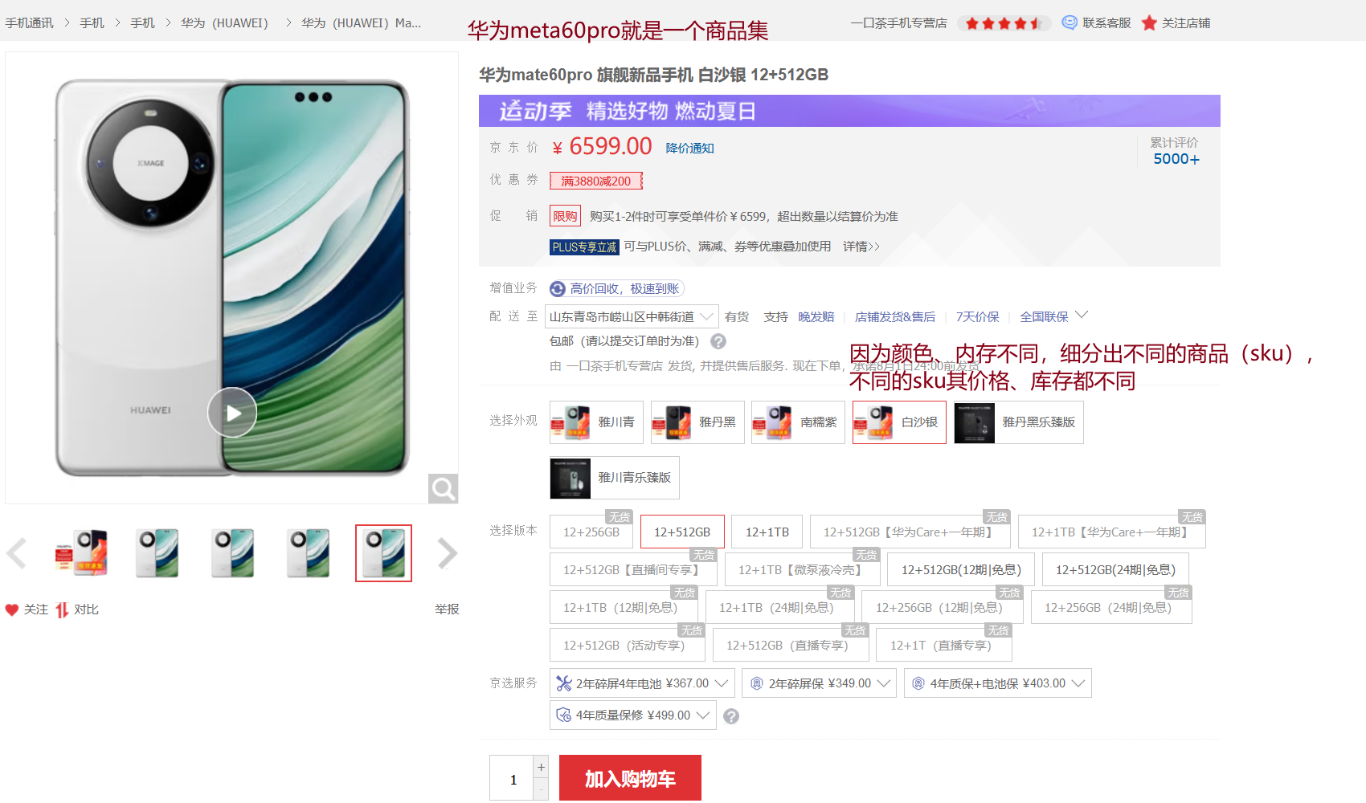Show next product thumbnails
This screenshot has width=1366, height=803.
click(448, 553)
